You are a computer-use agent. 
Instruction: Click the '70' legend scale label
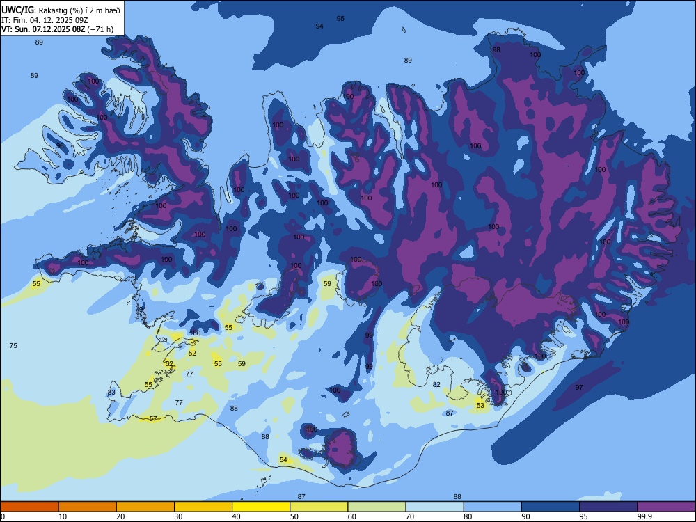coord(410,516)
